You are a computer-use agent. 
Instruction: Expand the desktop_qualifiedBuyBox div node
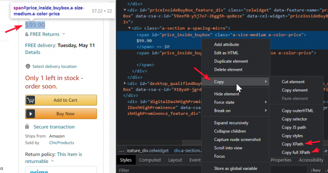pos(125,83)
